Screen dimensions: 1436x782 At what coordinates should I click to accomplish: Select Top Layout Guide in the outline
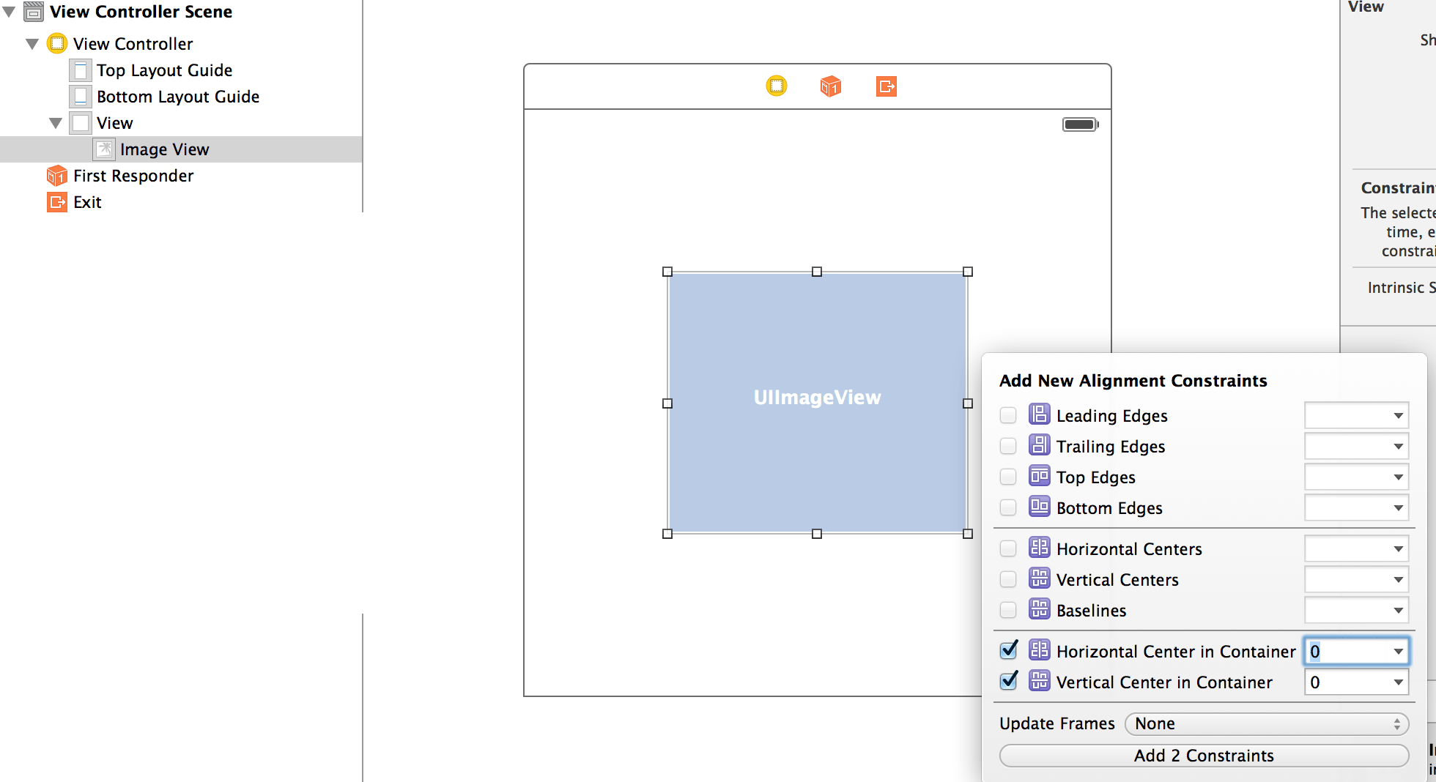tap(164, 70)
